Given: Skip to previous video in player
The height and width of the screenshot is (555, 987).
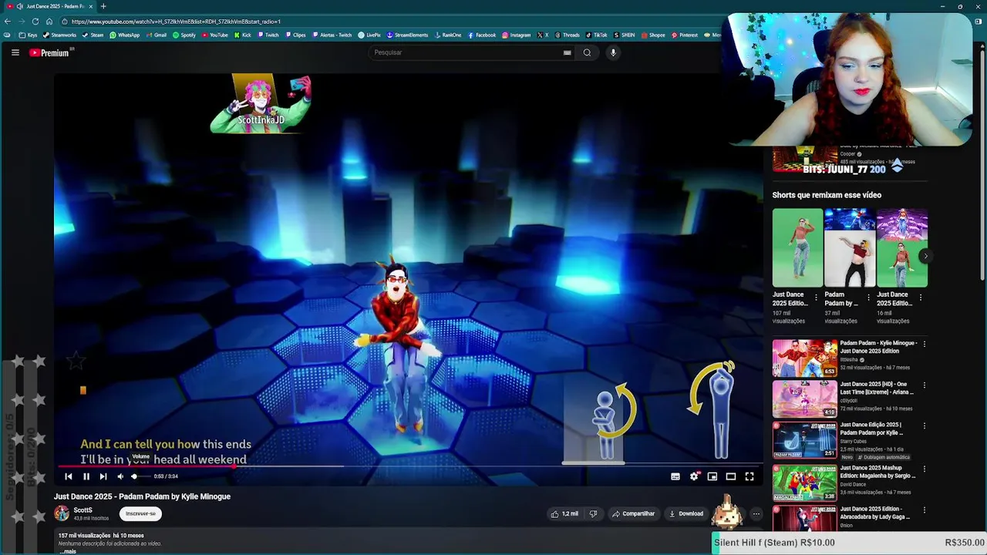Looking at the screenshot, I should coord(69,476).
